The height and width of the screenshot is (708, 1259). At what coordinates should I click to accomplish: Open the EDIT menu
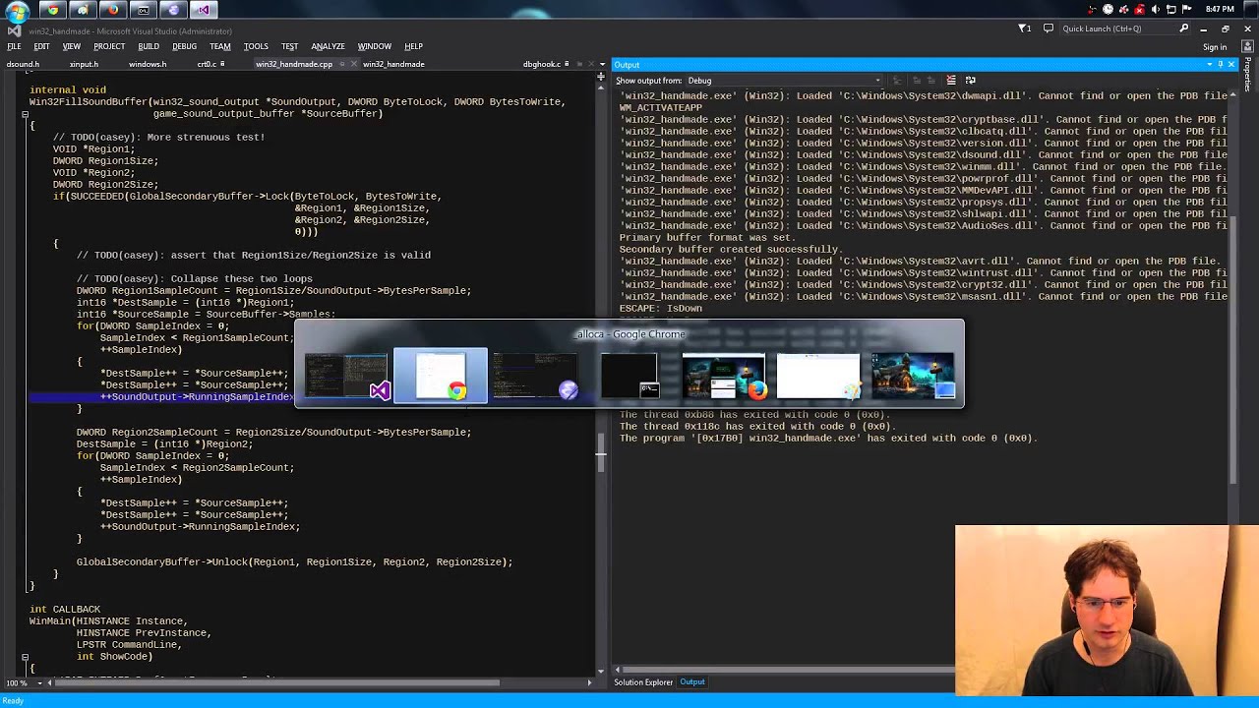pyautogui.click(x=41, y=46)
